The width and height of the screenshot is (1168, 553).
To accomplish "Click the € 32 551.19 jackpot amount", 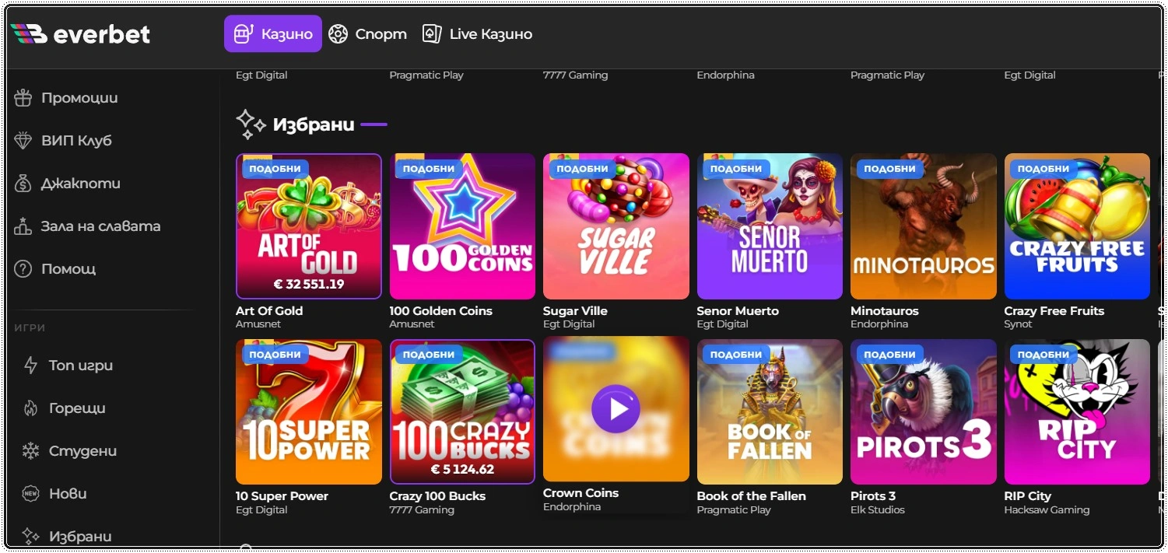I will click(x=309, y=284).
